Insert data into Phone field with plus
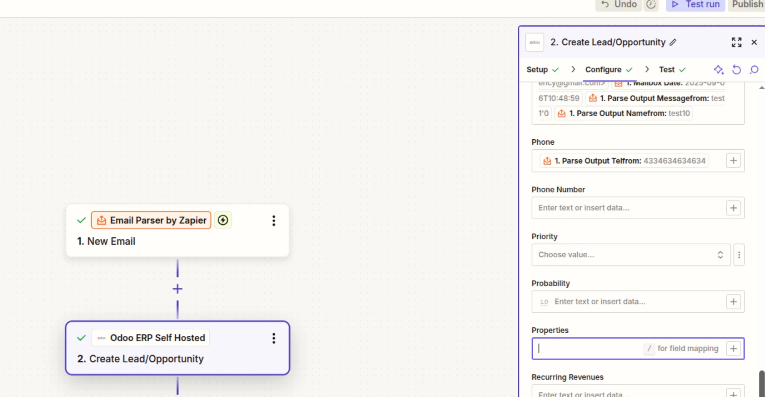Image resolution: width=765 pixels, height=397 pixels. [x=733, y=161]
